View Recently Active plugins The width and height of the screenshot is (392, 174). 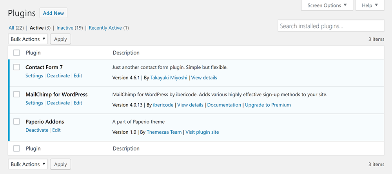coord(105,28)
